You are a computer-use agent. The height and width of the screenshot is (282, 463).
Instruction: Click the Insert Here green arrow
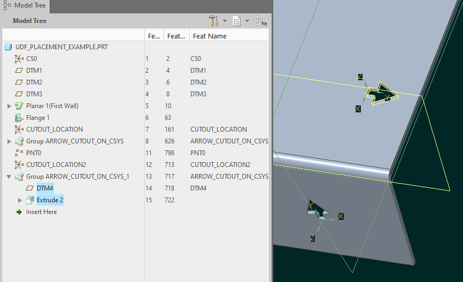coord(19,212)
